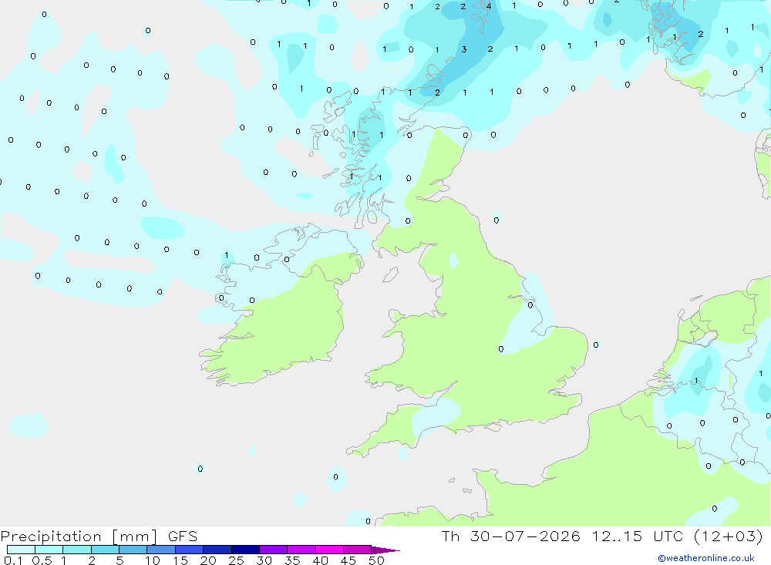Click the '0.5' legend scale label

pyautogui.click(x=42, y=560)
